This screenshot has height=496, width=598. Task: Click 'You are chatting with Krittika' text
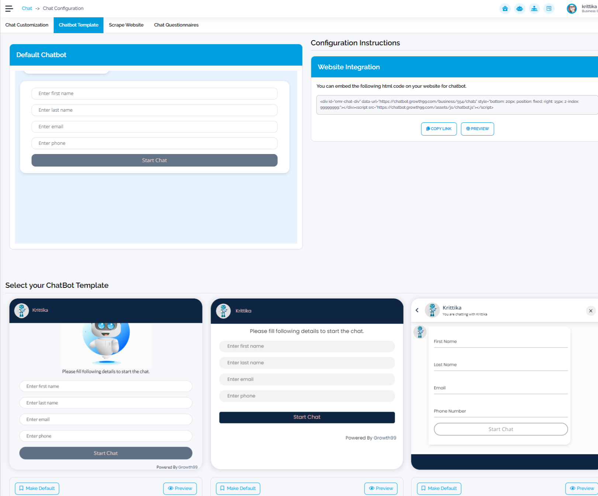click(465, 314)
